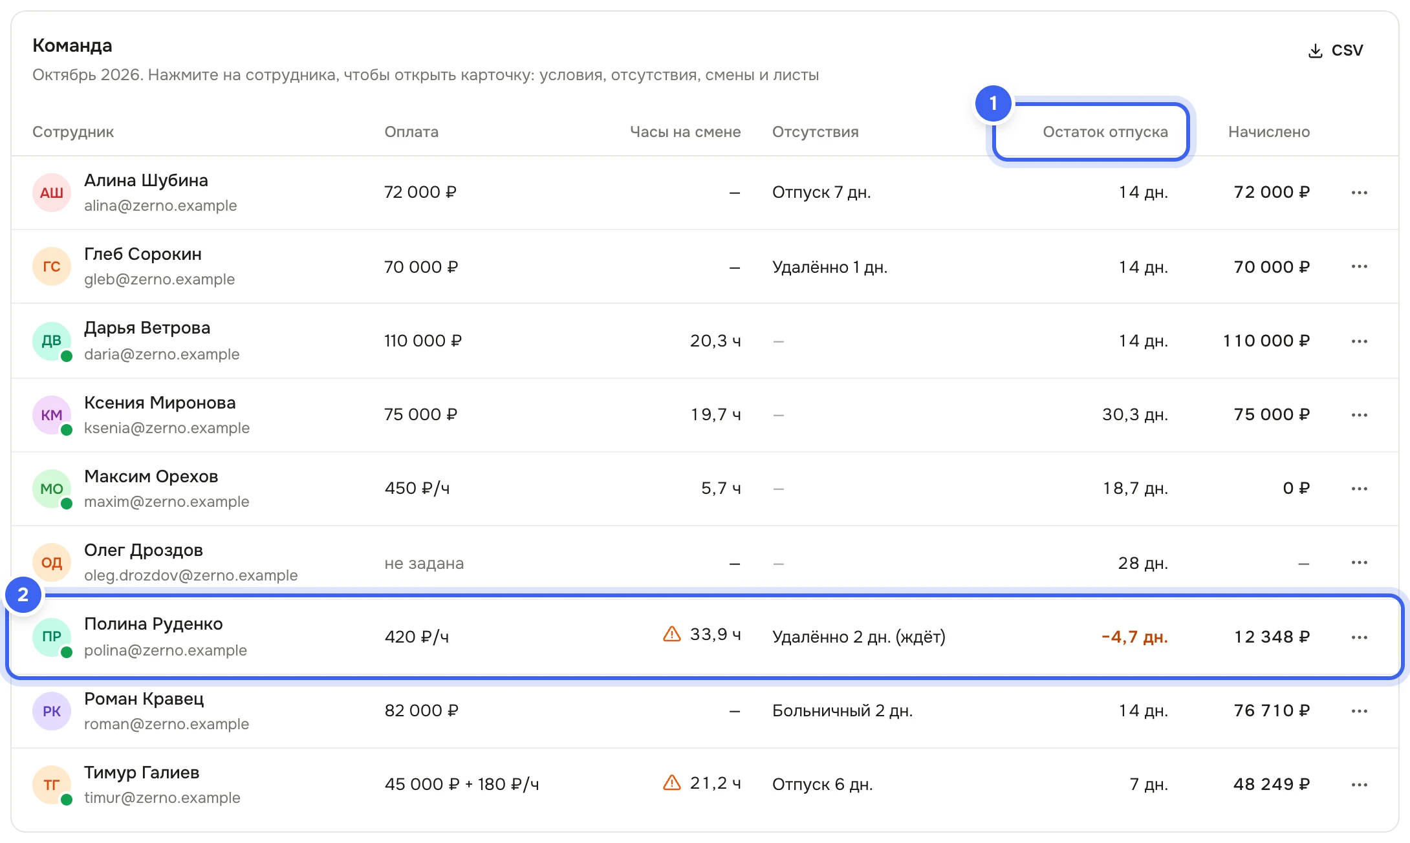Click the ТГ avatar of Тимур Галиев
The image size is (1410, 843).
52,784
